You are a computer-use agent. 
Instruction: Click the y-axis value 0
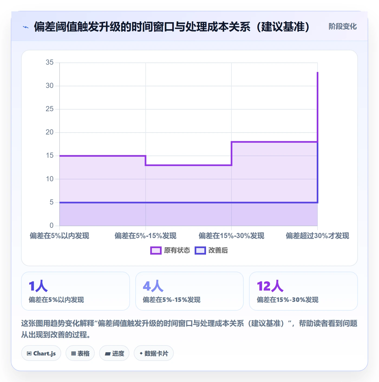[x=52, y=226]
